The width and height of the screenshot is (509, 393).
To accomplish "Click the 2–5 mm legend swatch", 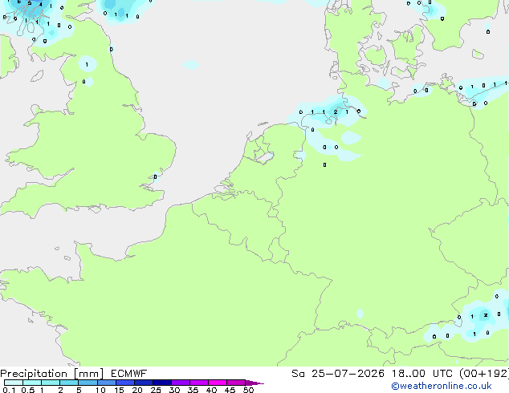I will click(69, 383).
